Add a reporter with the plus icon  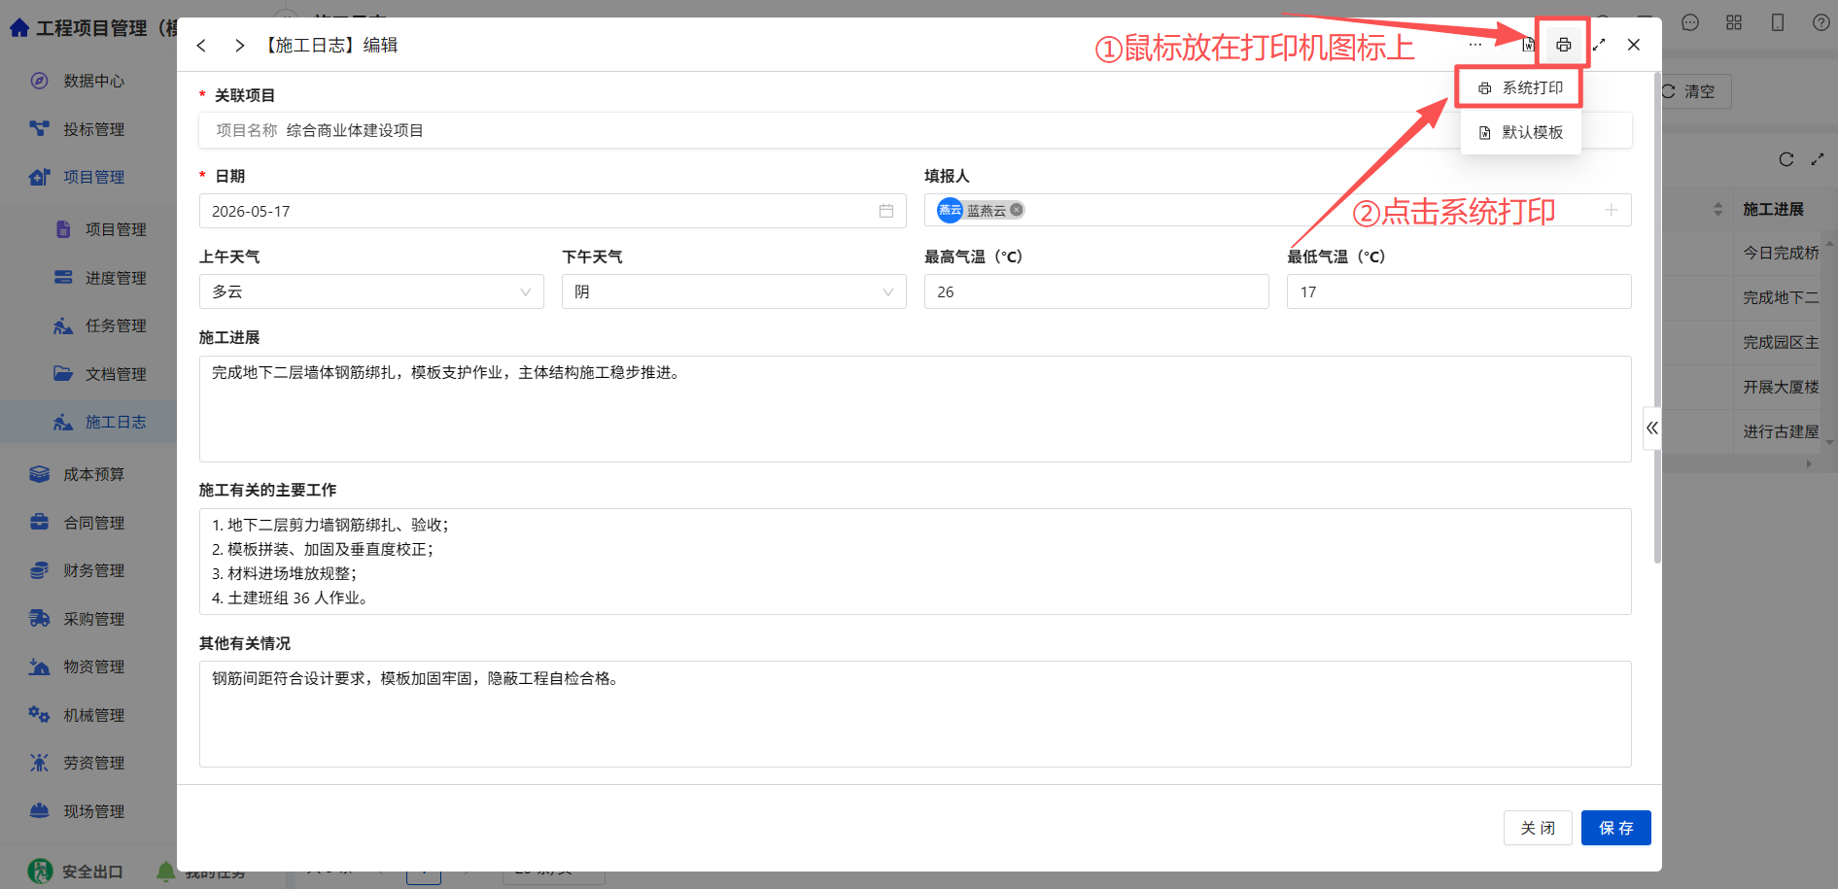[x=1611, y=210]
